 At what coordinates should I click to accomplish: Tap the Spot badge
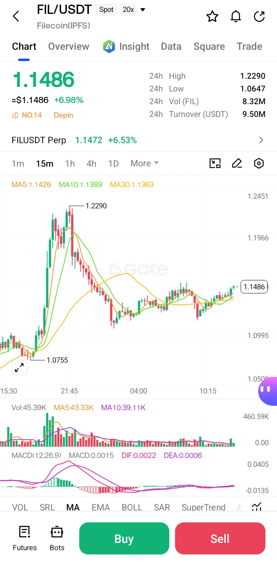tap(107, 10)
